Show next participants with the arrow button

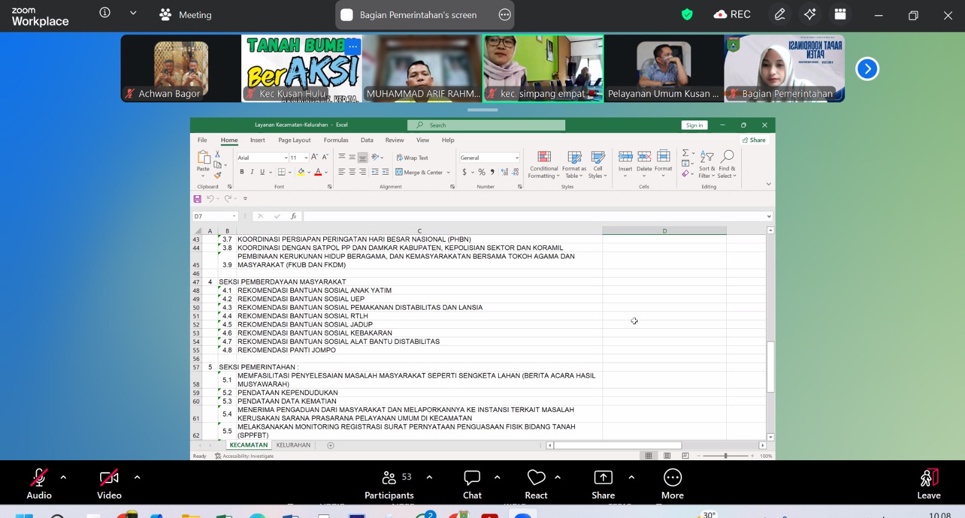click(867, 69)
